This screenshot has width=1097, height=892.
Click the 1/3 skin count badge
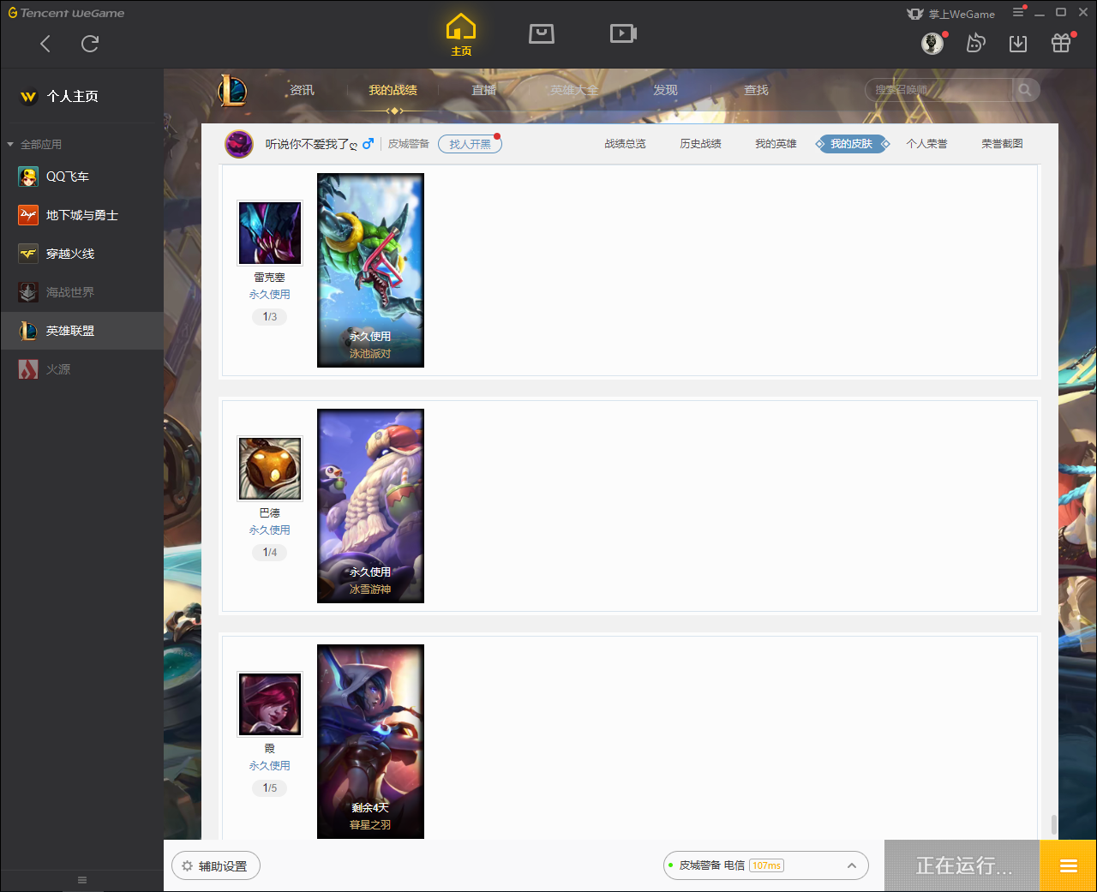270,317
